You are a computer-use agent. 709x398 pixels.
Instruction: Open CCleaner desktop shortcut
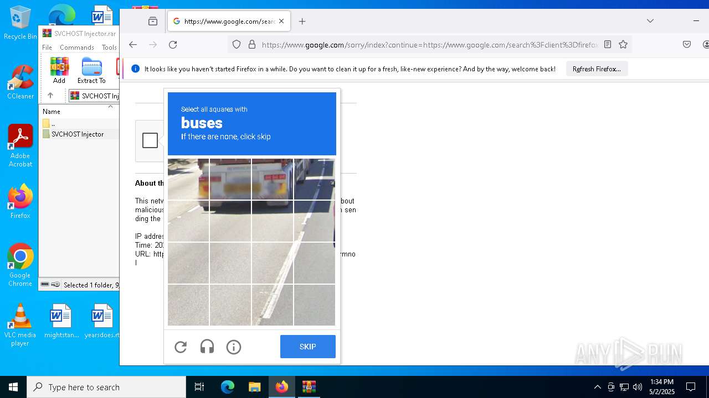click(x=20, y=82)
